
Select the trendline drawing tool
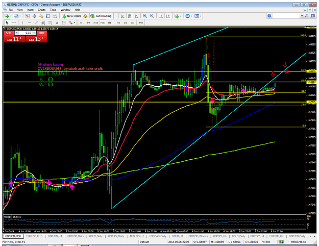(36, 23)
